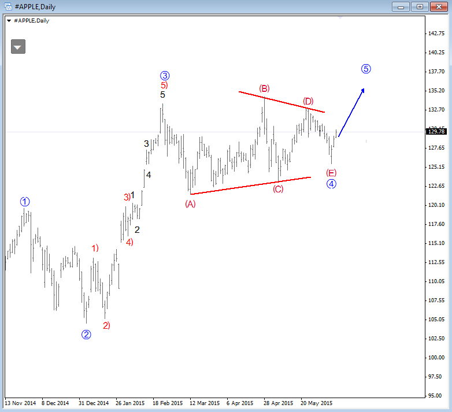Select the blue circled wave 3 label
Image resolution: width=452 pixels, height=412 pixels.
165,75
